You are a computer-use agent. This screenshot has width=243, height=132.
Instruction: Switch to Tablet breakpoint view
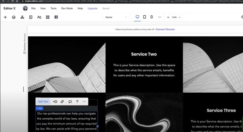tap(144, 17)
